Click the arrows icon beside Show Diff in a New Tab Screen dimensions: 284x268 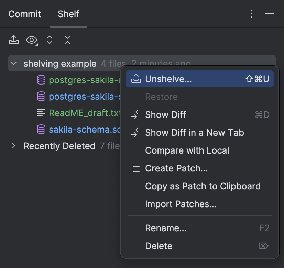(136, 132)
